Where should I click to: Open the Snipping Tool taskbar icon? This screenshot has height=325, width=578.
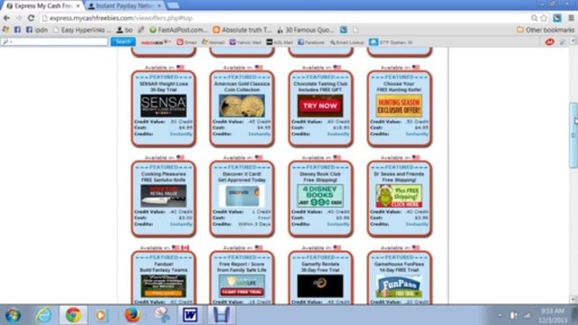pyautogui.click(x=162, y=315)
